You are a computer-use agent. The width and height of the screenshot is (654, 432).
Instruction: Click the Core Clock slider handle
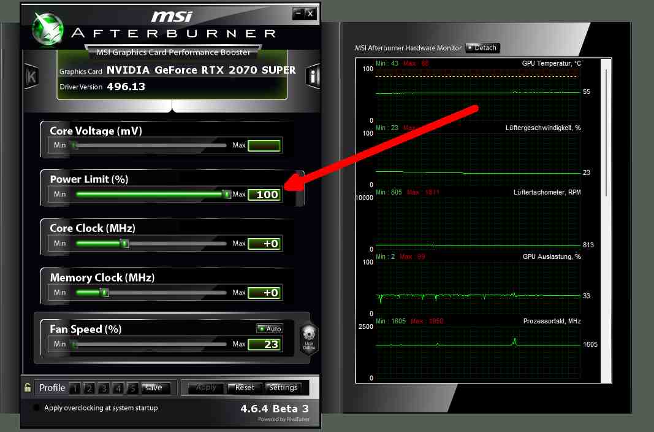coord(124,244)
